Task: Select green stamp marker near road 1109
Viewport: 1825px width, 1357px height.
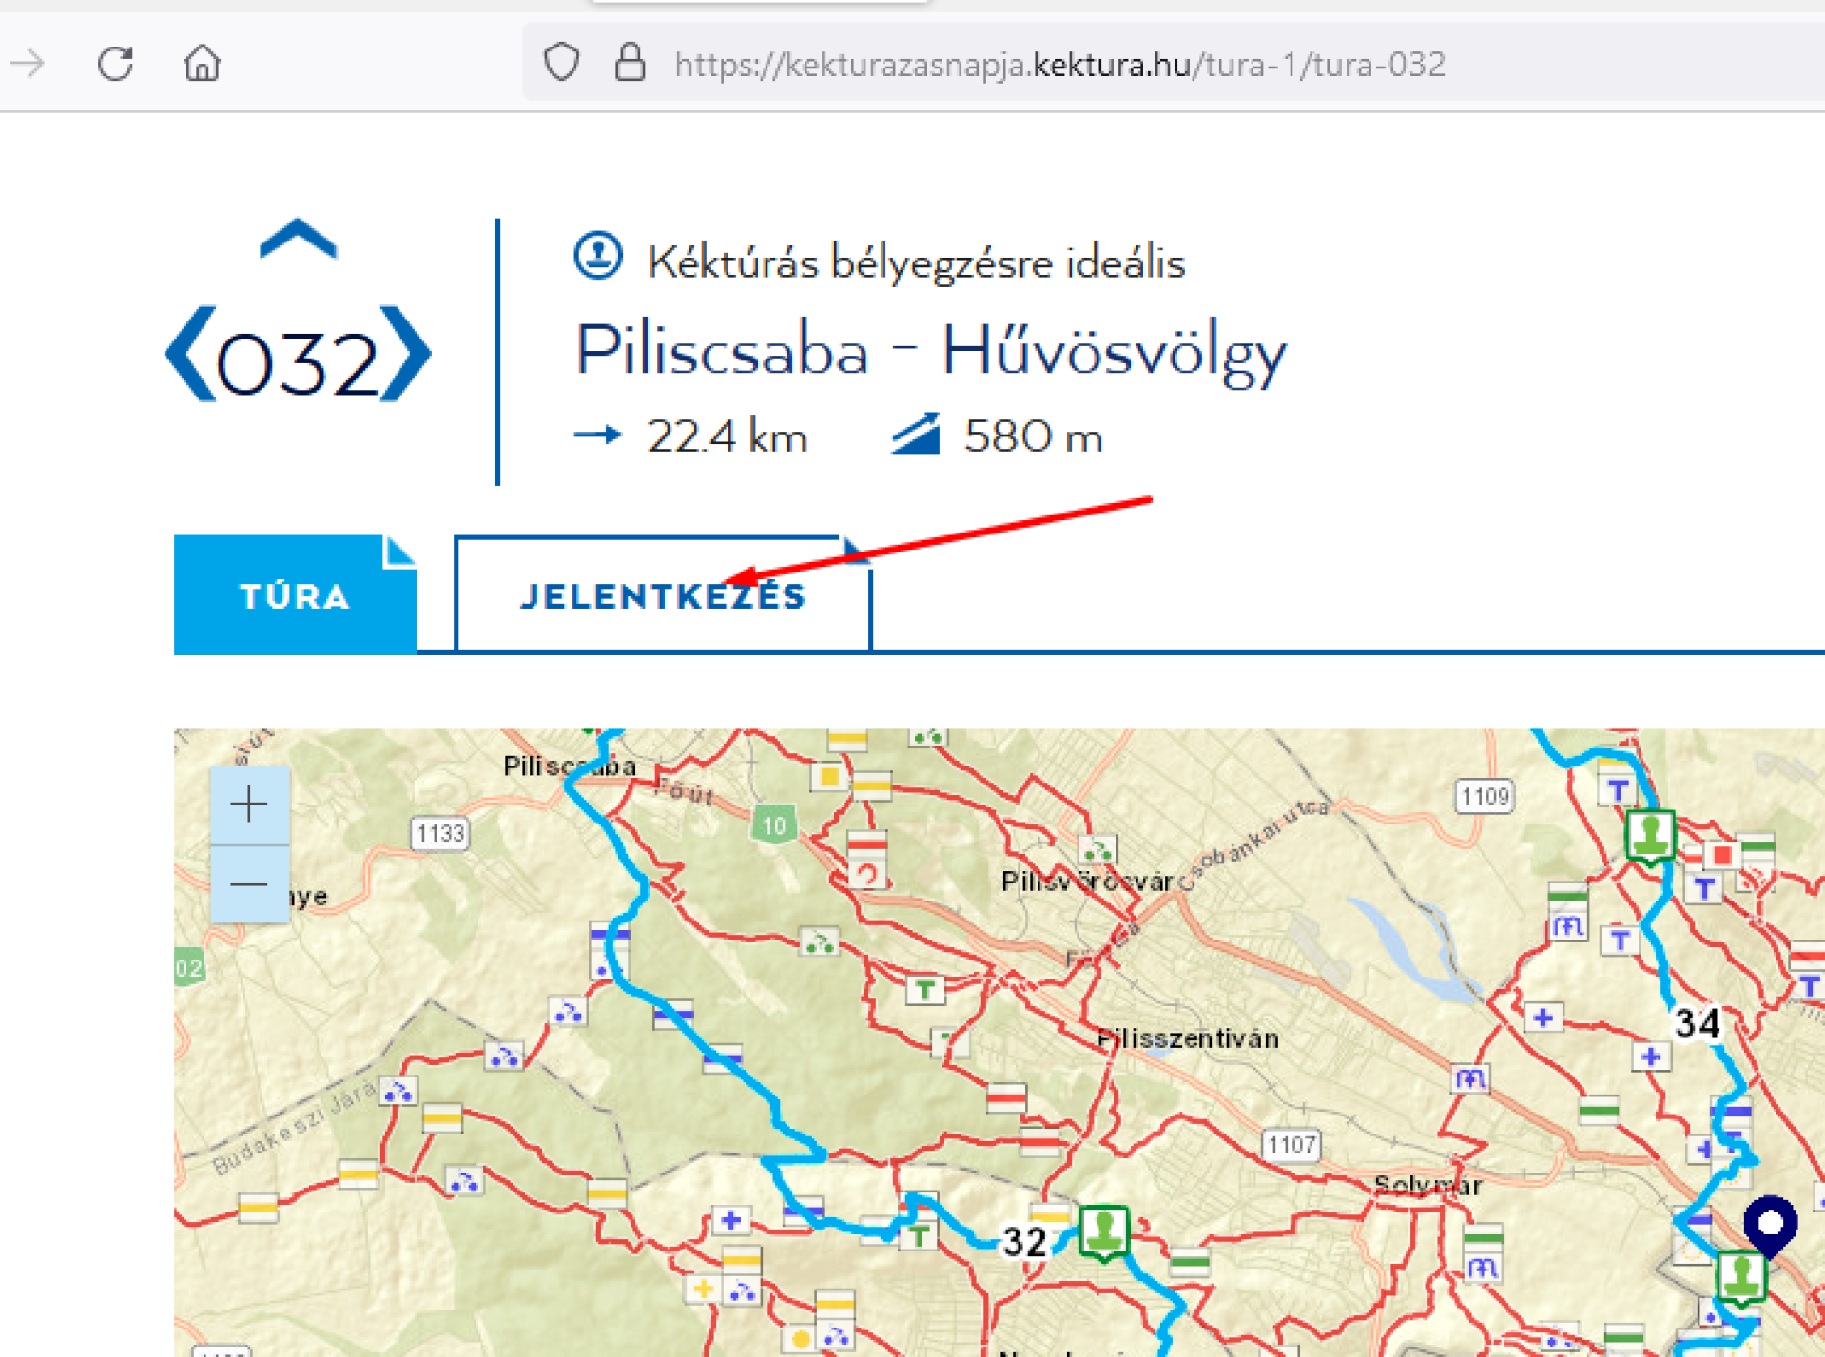Action: (1650, 835)
